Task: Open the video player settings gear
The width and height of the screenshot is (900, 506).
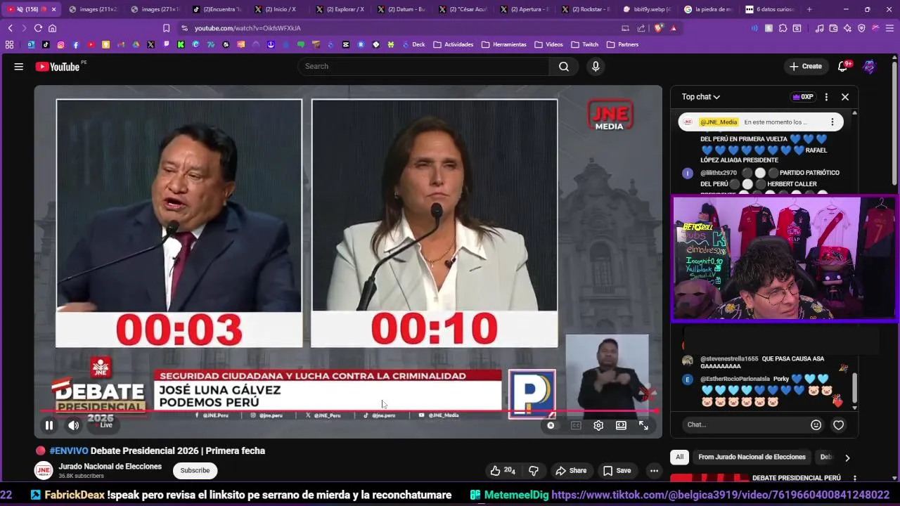Action: (598, 425)
